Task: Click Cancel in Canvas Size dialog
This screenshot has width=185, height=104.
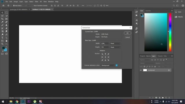Action: point(127,37)
